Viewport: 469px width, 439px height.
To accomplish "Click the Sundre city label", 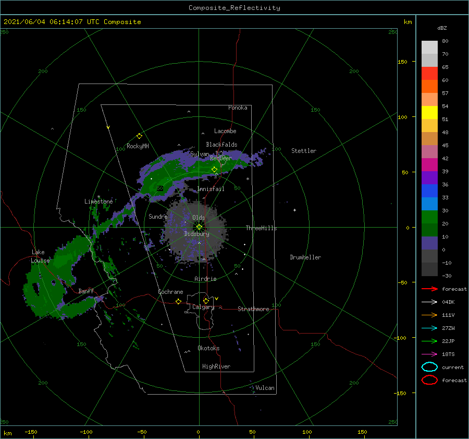I will [x=158, y=217].
